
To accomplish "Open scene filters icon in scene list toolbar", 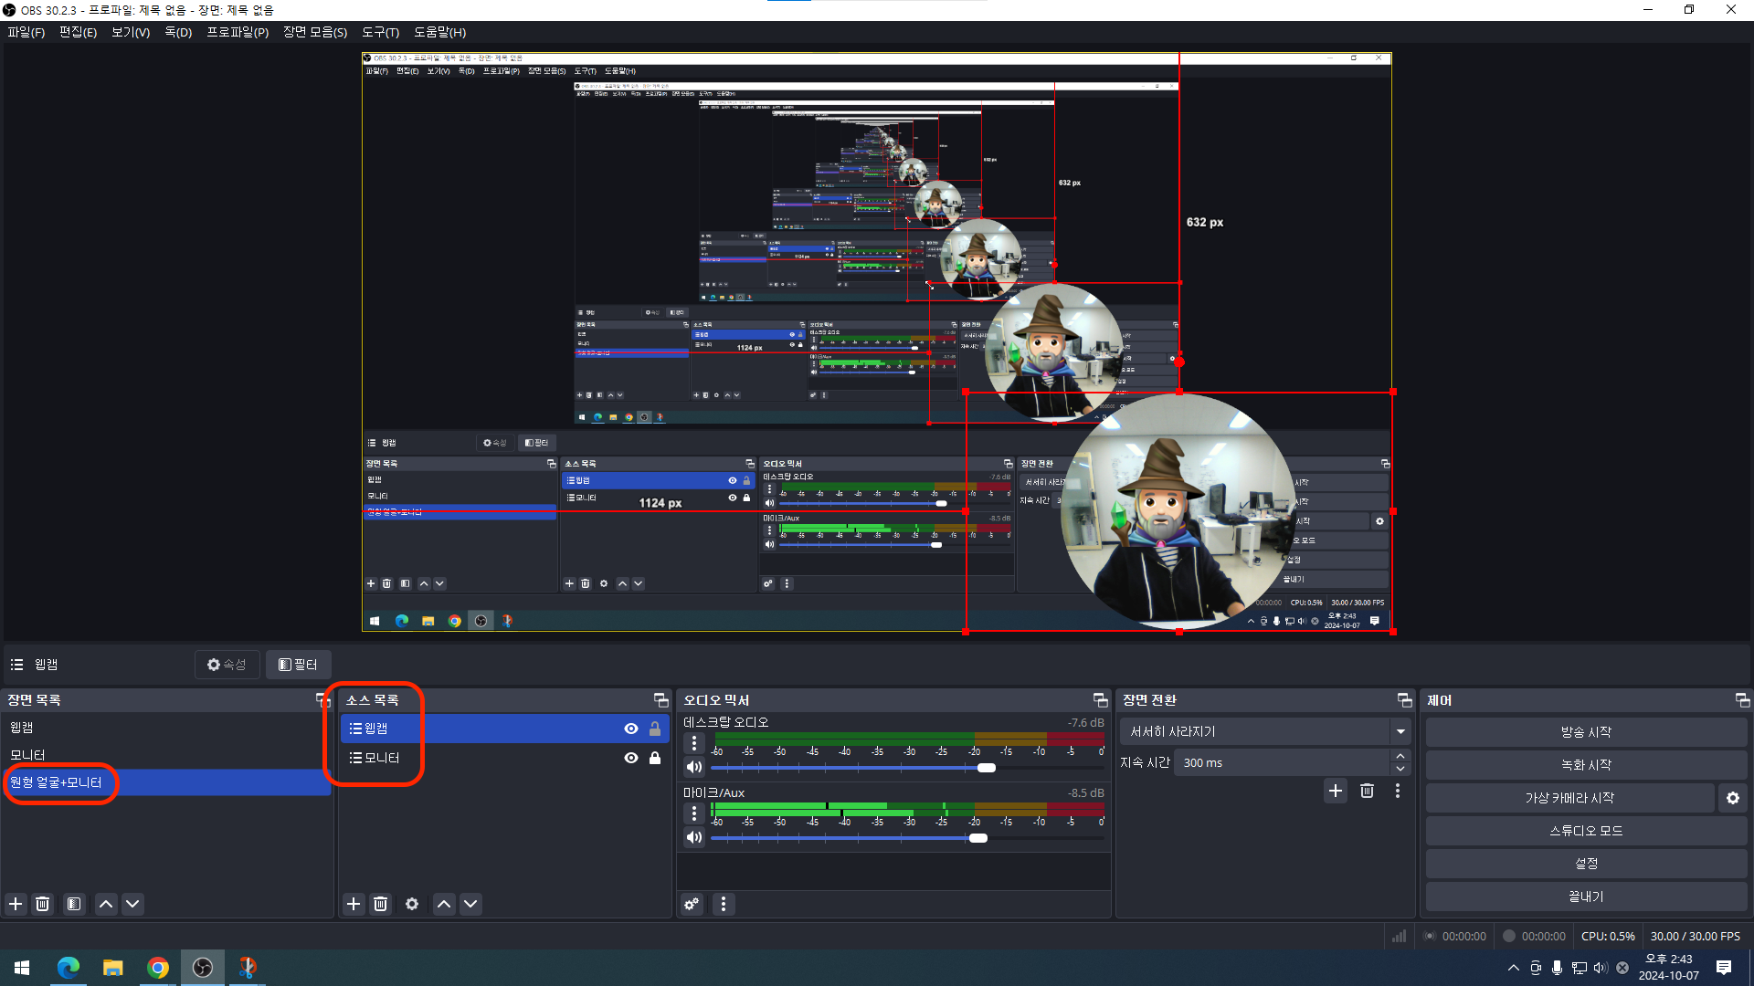I will [74, 904].
